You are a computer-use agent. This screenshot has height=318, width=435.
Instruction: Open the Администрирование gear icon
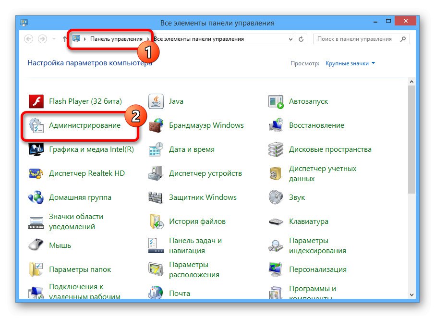36,125
